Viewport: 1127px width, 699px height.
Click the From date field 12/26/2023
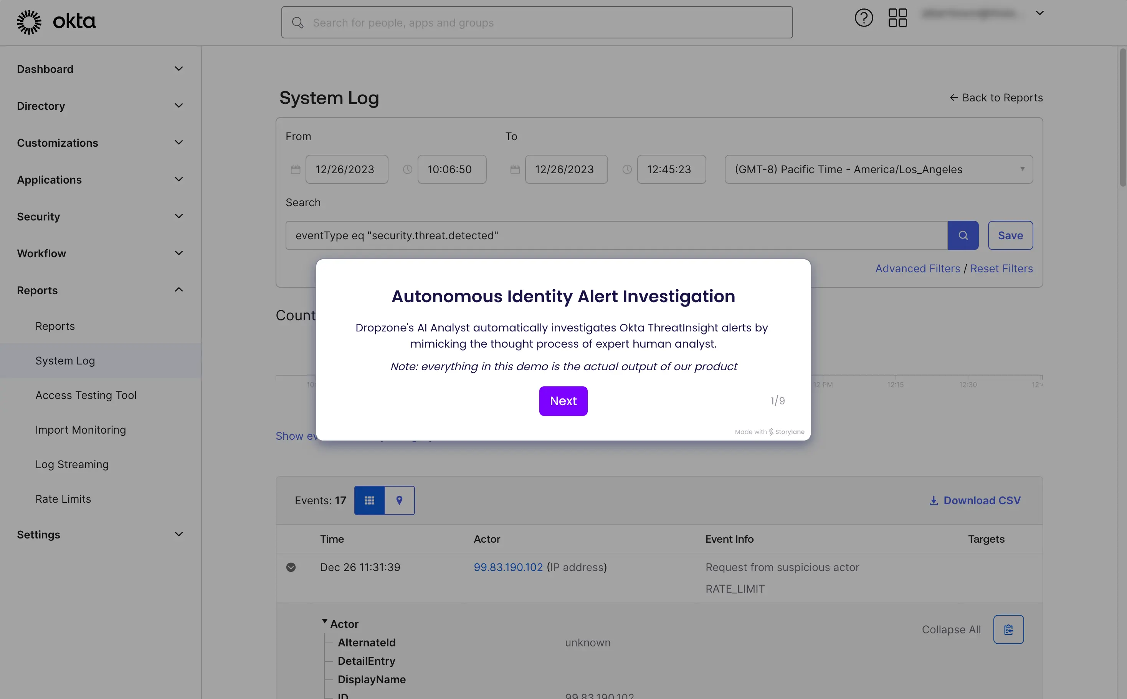(x=347, y=170)
